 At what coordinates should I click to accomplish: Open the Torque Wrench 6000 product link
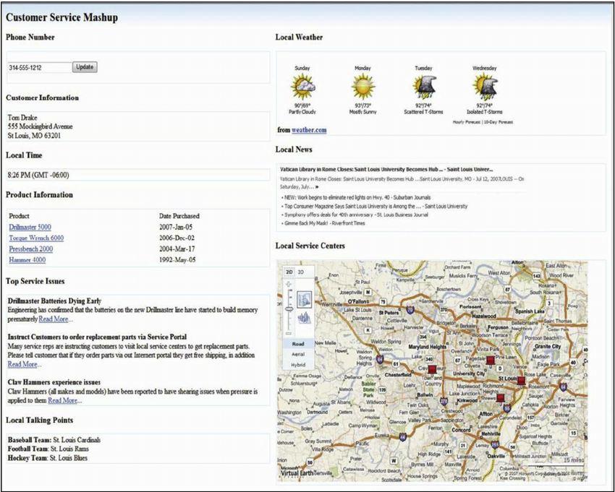(x=36, y=238)
